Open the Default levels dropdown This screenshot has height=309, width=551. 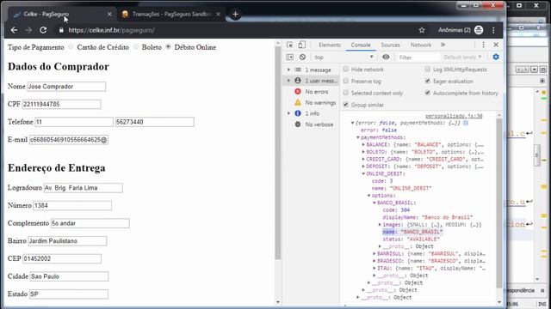click(x=462, y=58)
